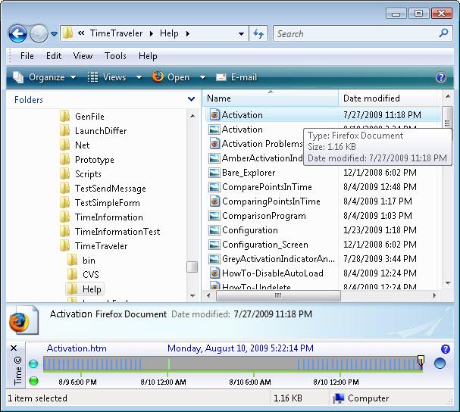Open the Help menu
This screenshot has height=412, width=460.
[x=148, y=56]
